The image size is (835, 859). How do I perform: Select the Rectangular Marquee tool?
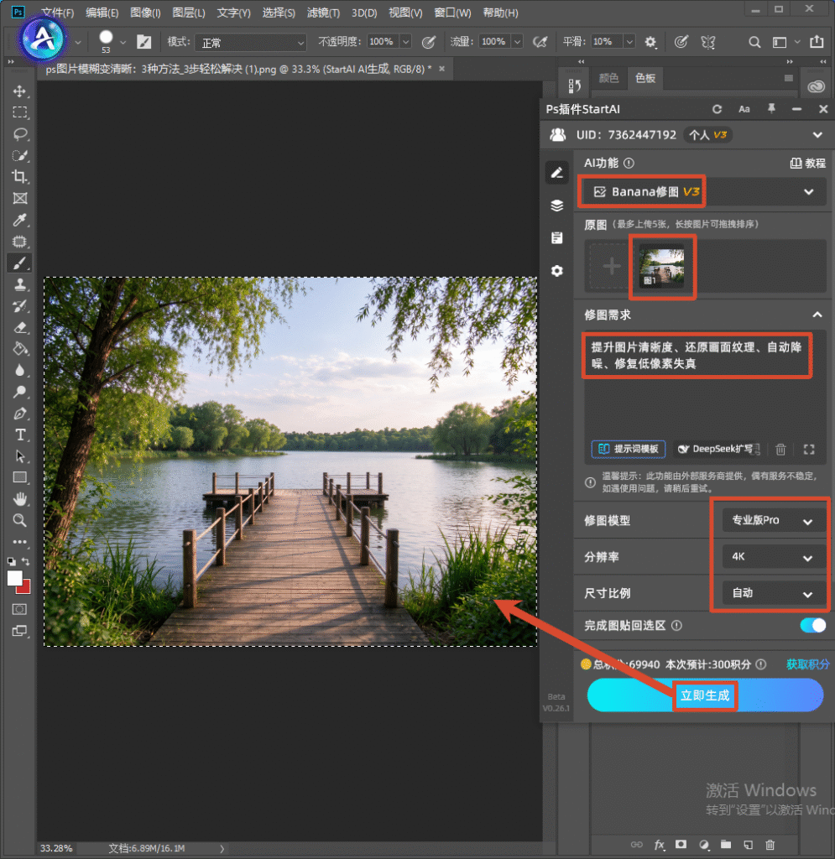(20, 112)
